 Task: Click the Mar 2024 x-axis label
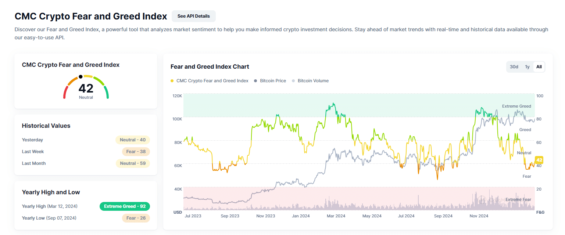(336, 216)
